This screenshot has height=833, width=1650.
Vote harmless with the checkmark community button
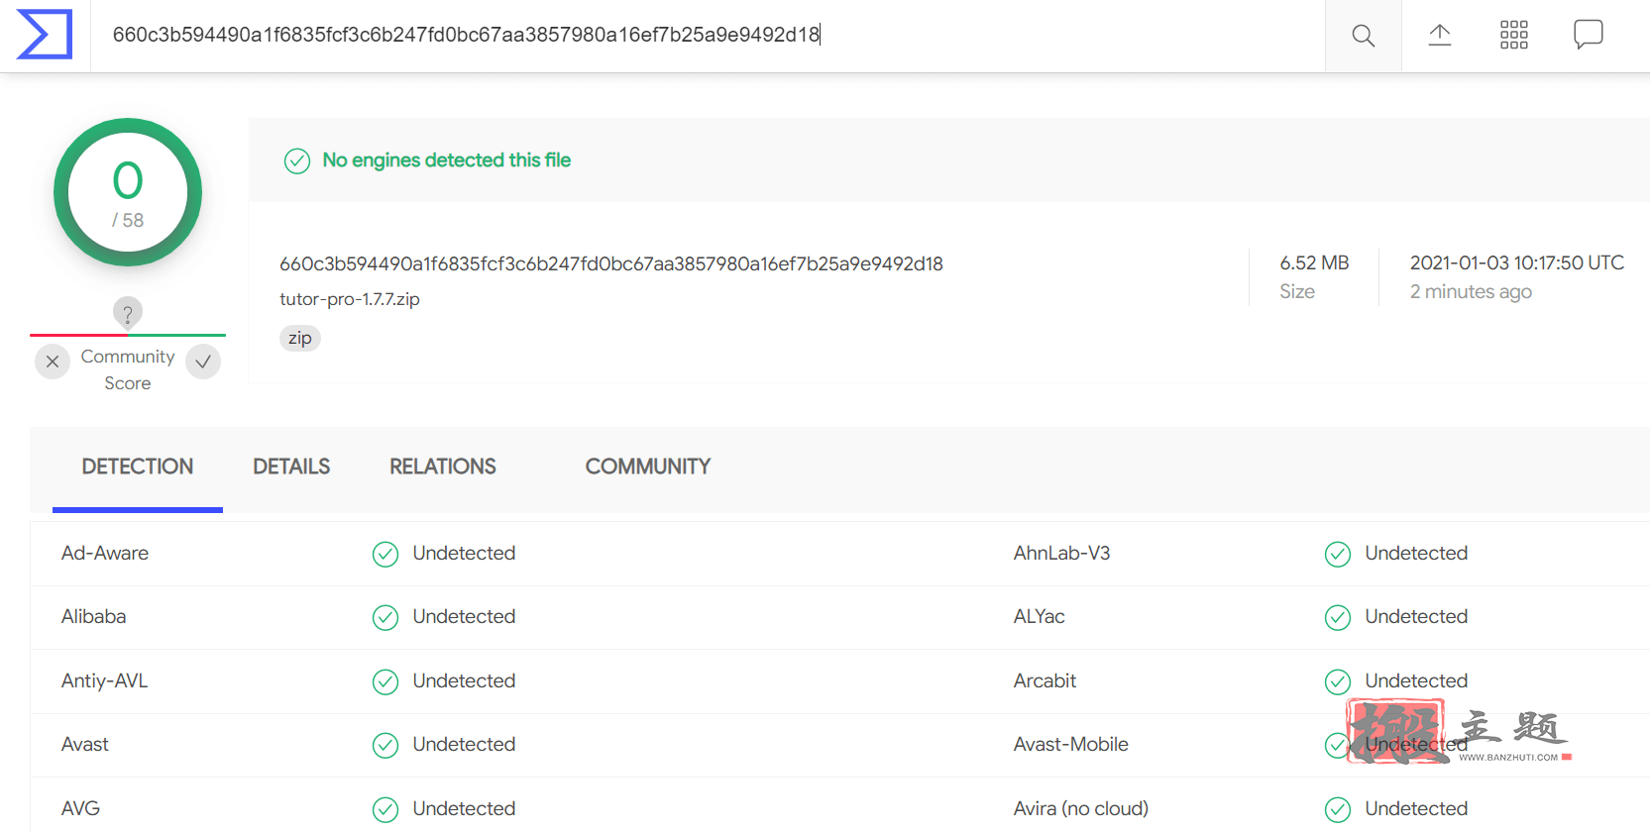[203, 362]
